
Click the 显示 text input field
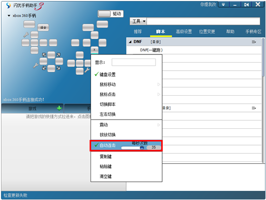[134, 62]
